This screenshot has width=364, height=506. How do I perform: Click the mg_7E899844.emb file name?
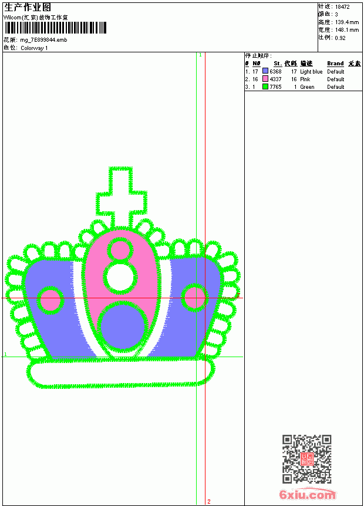43,40
